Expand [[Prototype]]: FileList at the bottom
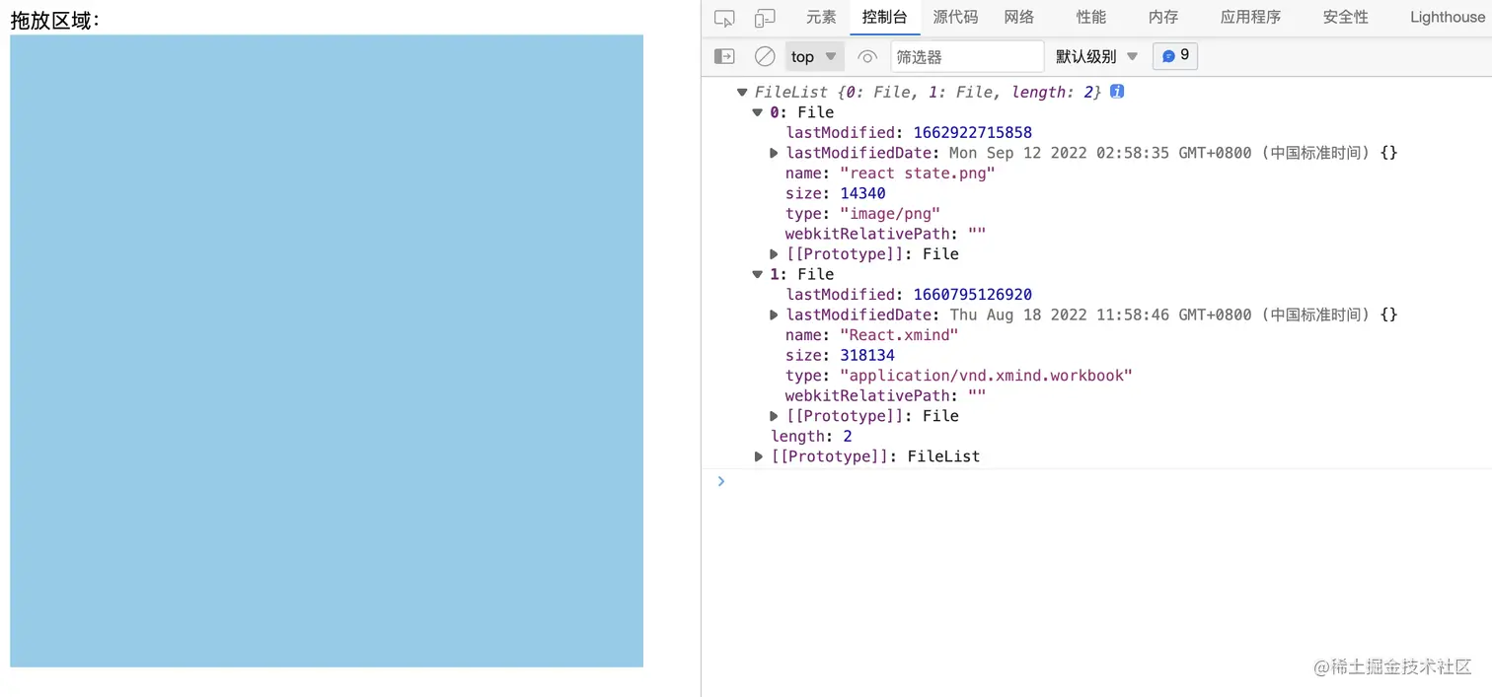Screen dimensions: 1492x697 [758, 455]
